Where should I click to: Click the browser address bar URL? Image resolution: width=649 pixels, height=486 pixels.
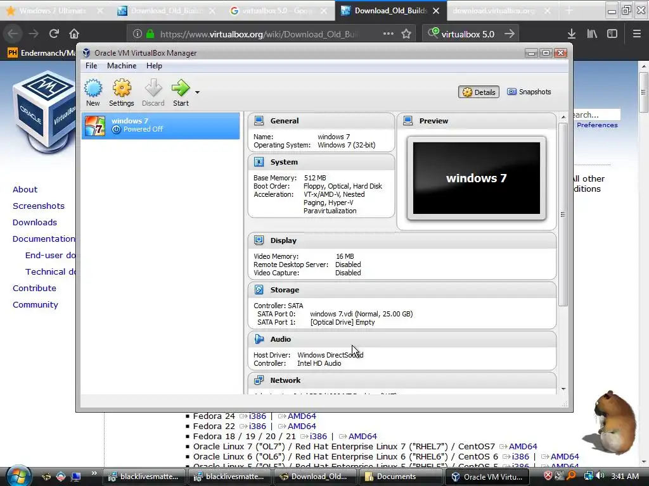point(259,34)
